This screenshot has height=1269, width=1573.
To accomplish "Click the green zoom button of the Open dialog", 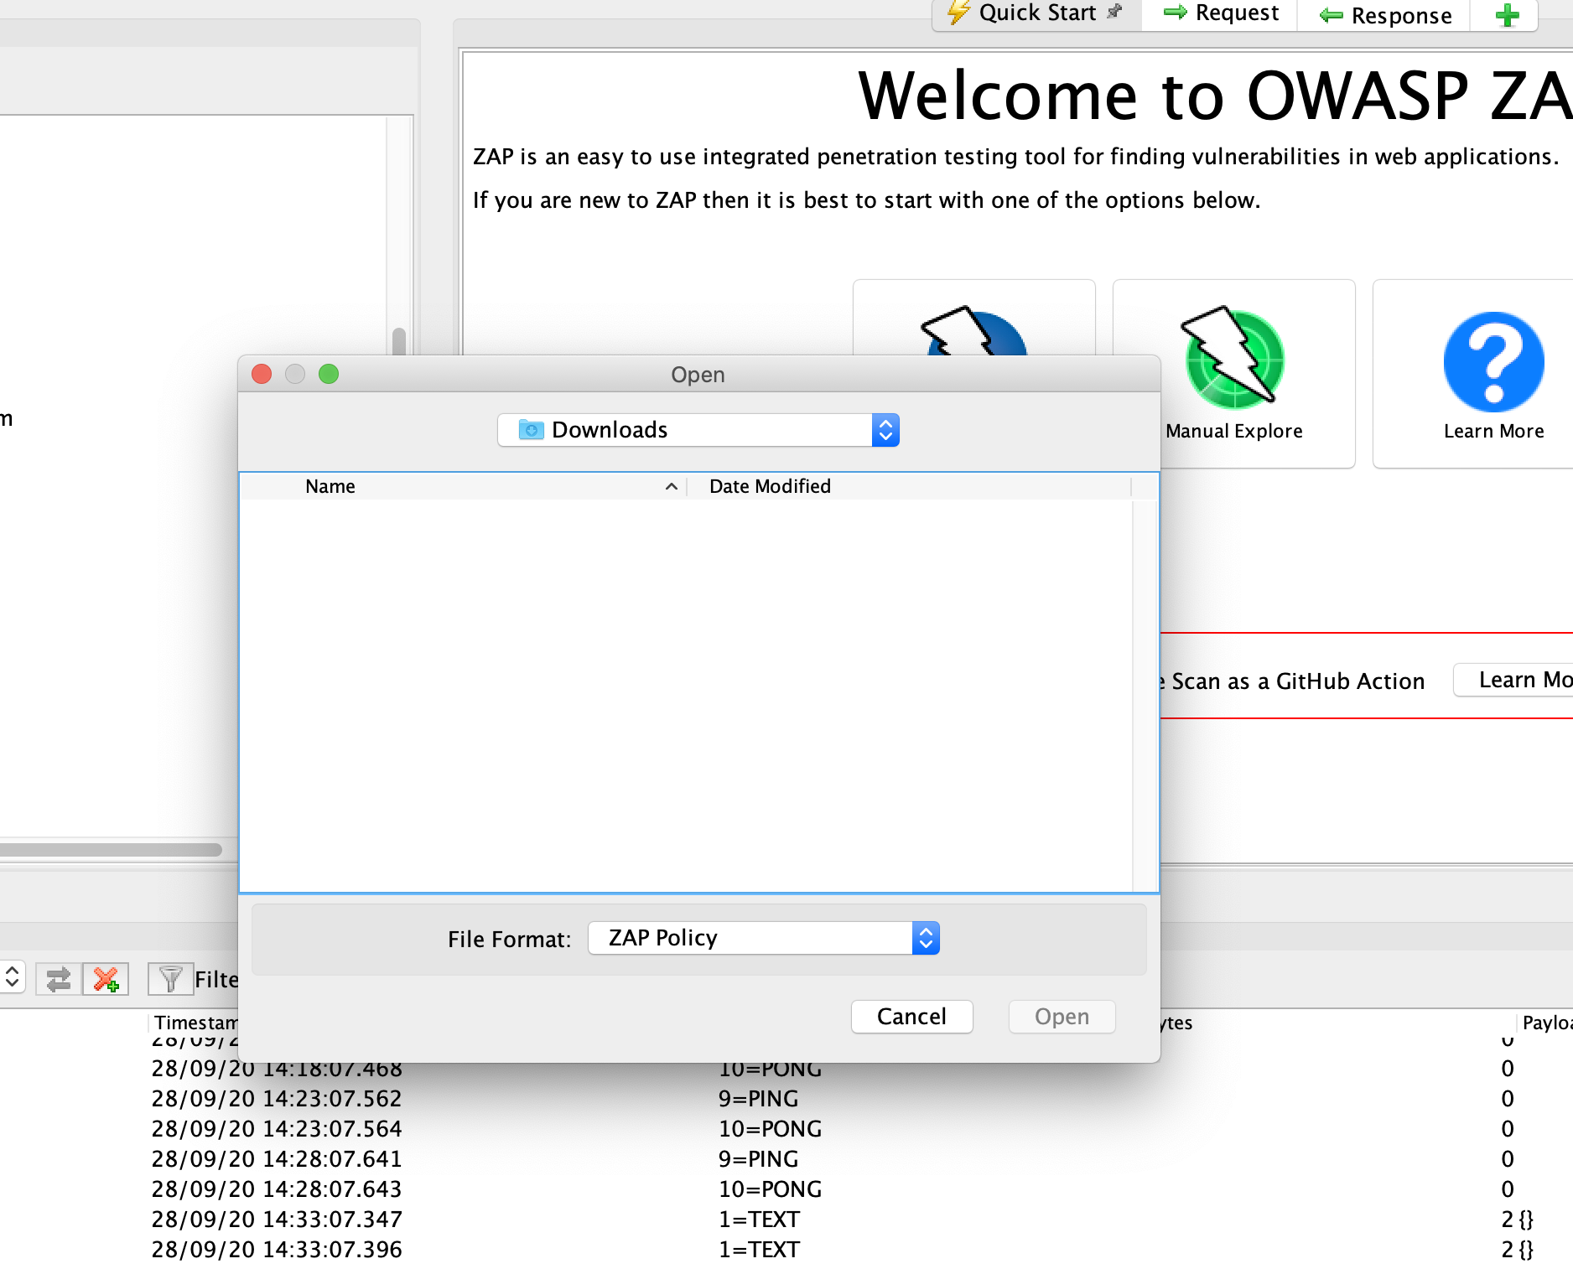I will tap(329, 374).
